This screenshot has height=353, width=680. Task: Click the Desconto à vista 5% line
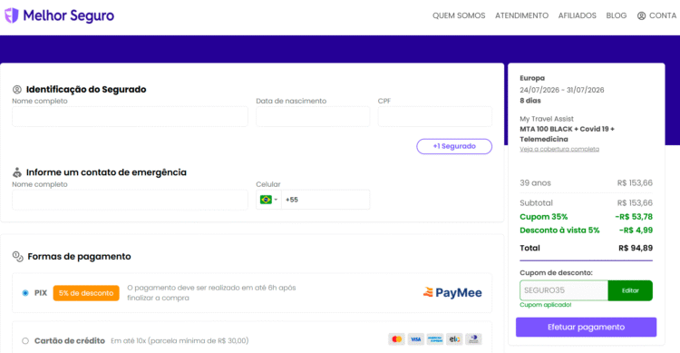(x=586, y=230)
